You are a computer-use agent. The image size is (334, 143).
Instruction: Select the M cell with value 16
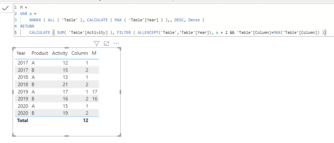pyautogui.click(x=95, y=99)
